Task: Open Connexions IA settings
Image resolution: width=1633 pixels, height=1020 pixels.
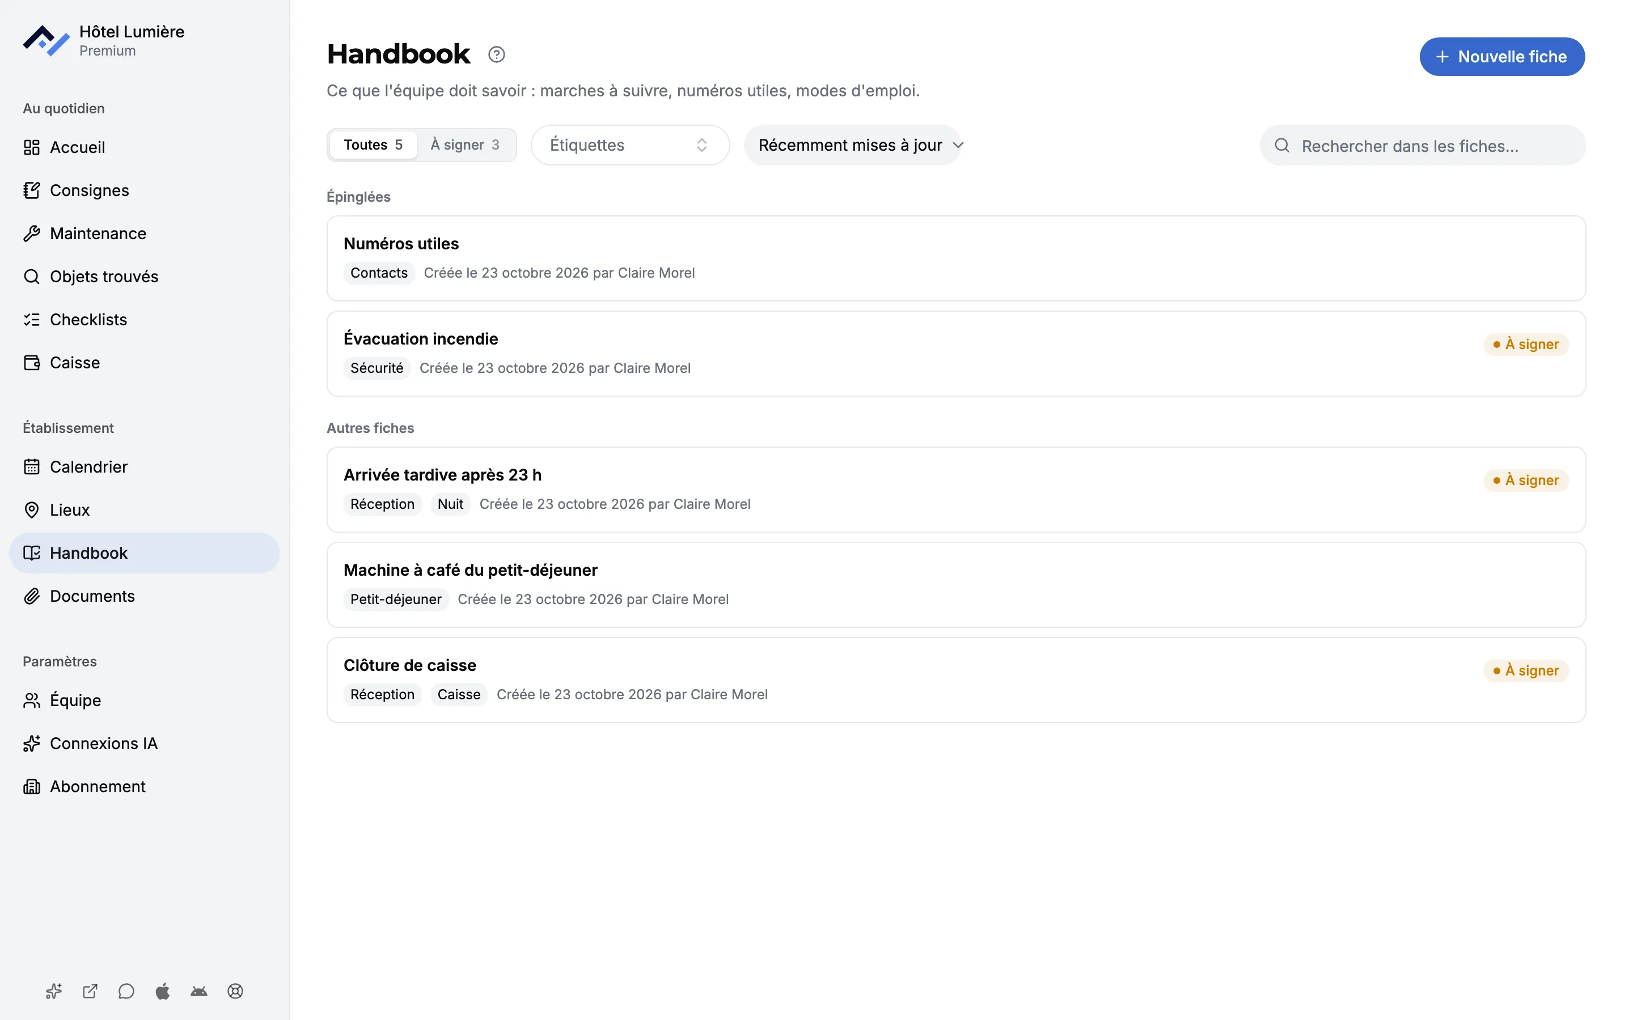Action: click(x=145, y=743)
